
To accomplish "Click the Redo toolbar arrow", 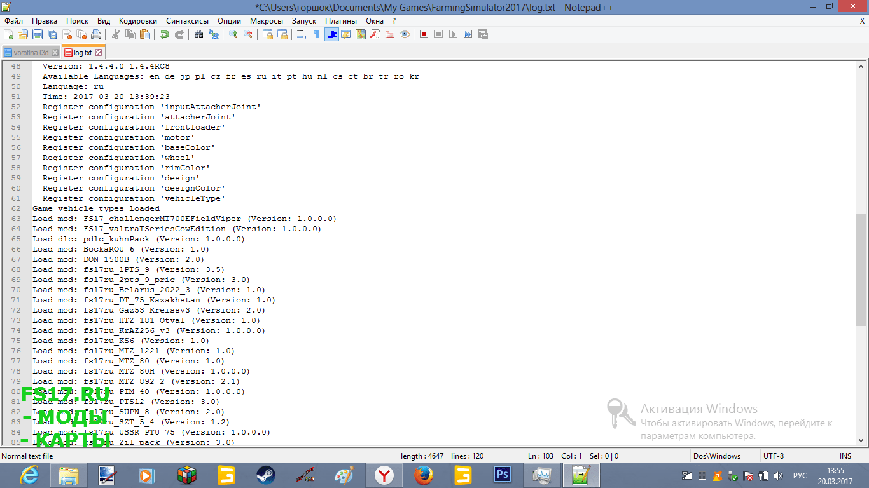I will tap(179, 34).
